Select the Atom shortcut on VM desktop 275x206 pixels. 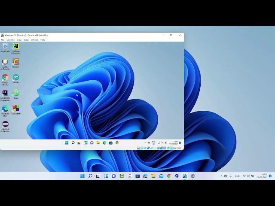tap(16, 94)
